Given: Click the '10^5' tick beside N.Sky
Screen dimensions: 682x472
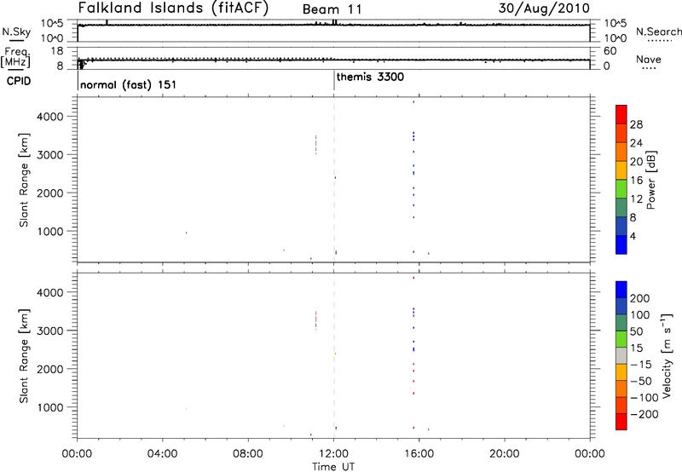Looking at the screenshot, I should click(52, 24).
